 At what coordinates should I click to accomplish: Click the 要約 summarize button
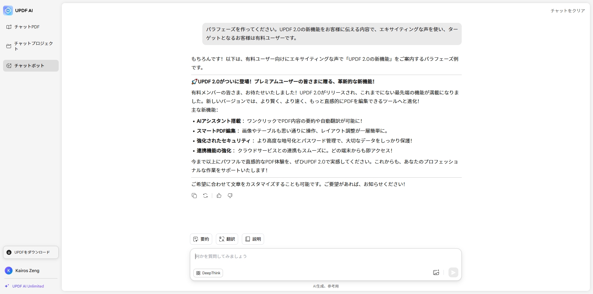[x=201, y=239]
